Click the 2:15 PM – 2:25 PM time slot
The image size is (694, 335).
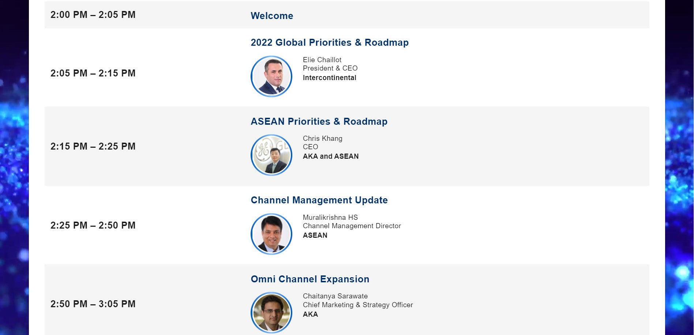(x=93, y=146)
